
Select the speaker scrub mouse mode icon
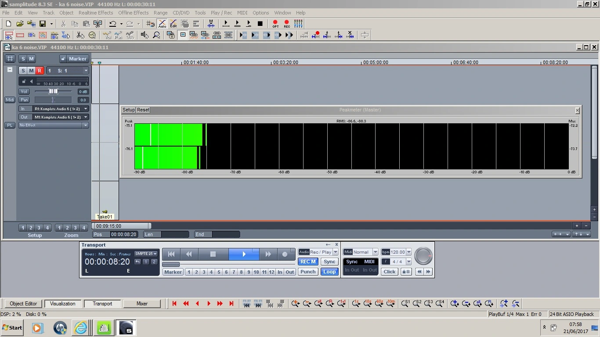(145, 35)
